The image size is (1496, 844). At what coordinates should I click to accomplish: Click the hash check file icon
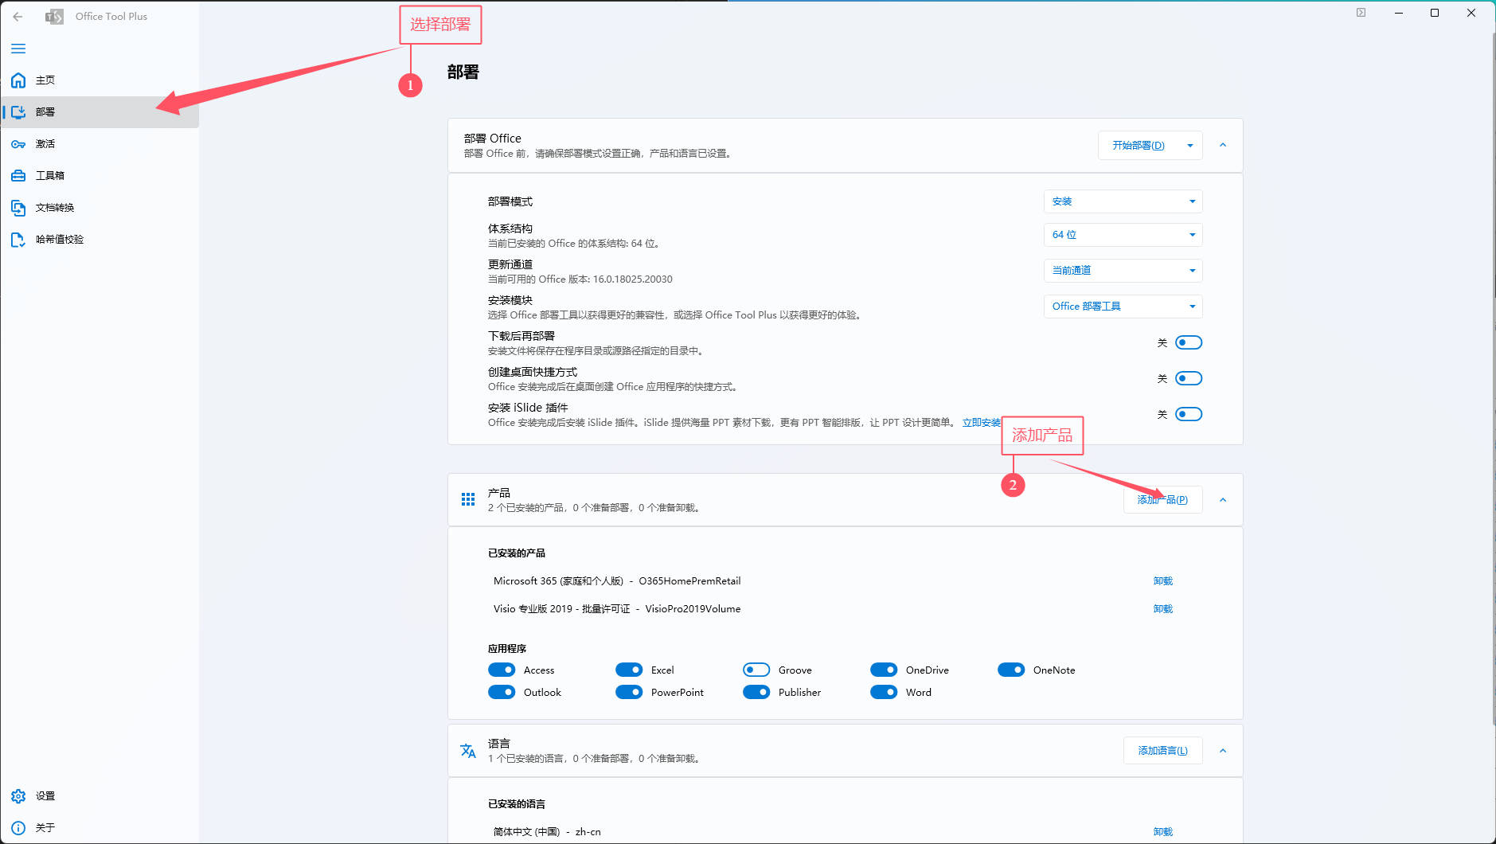(x=18, y=240)
